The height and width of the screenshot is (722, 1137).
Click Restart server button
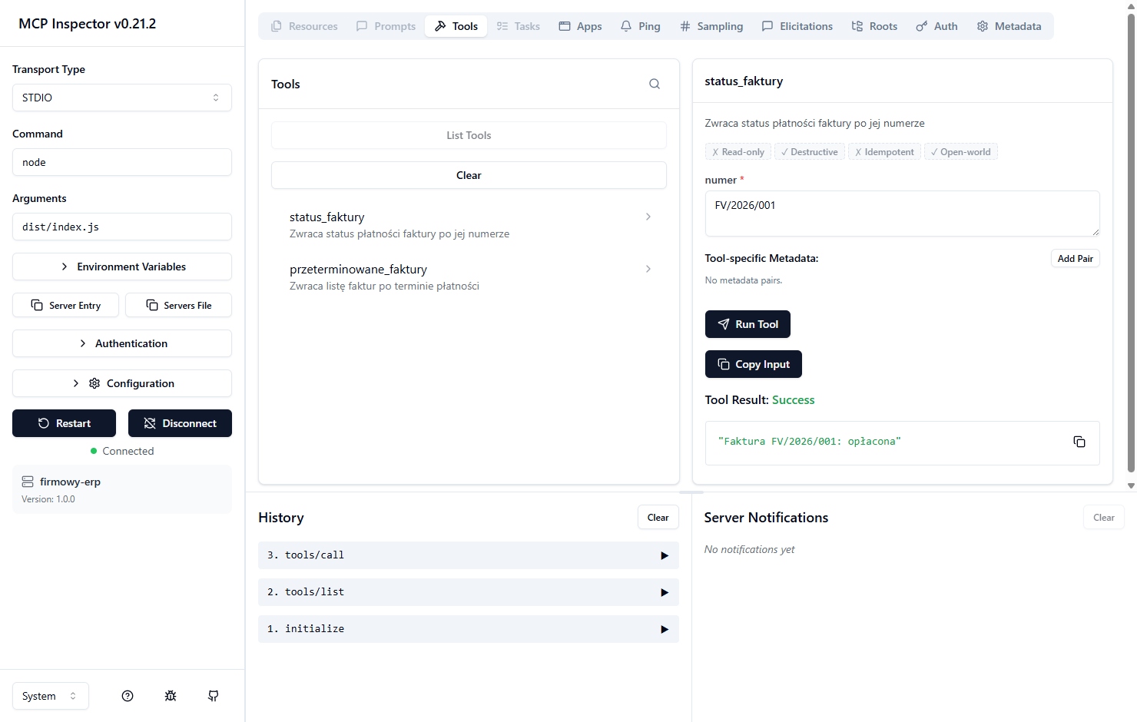pos(64,423)
